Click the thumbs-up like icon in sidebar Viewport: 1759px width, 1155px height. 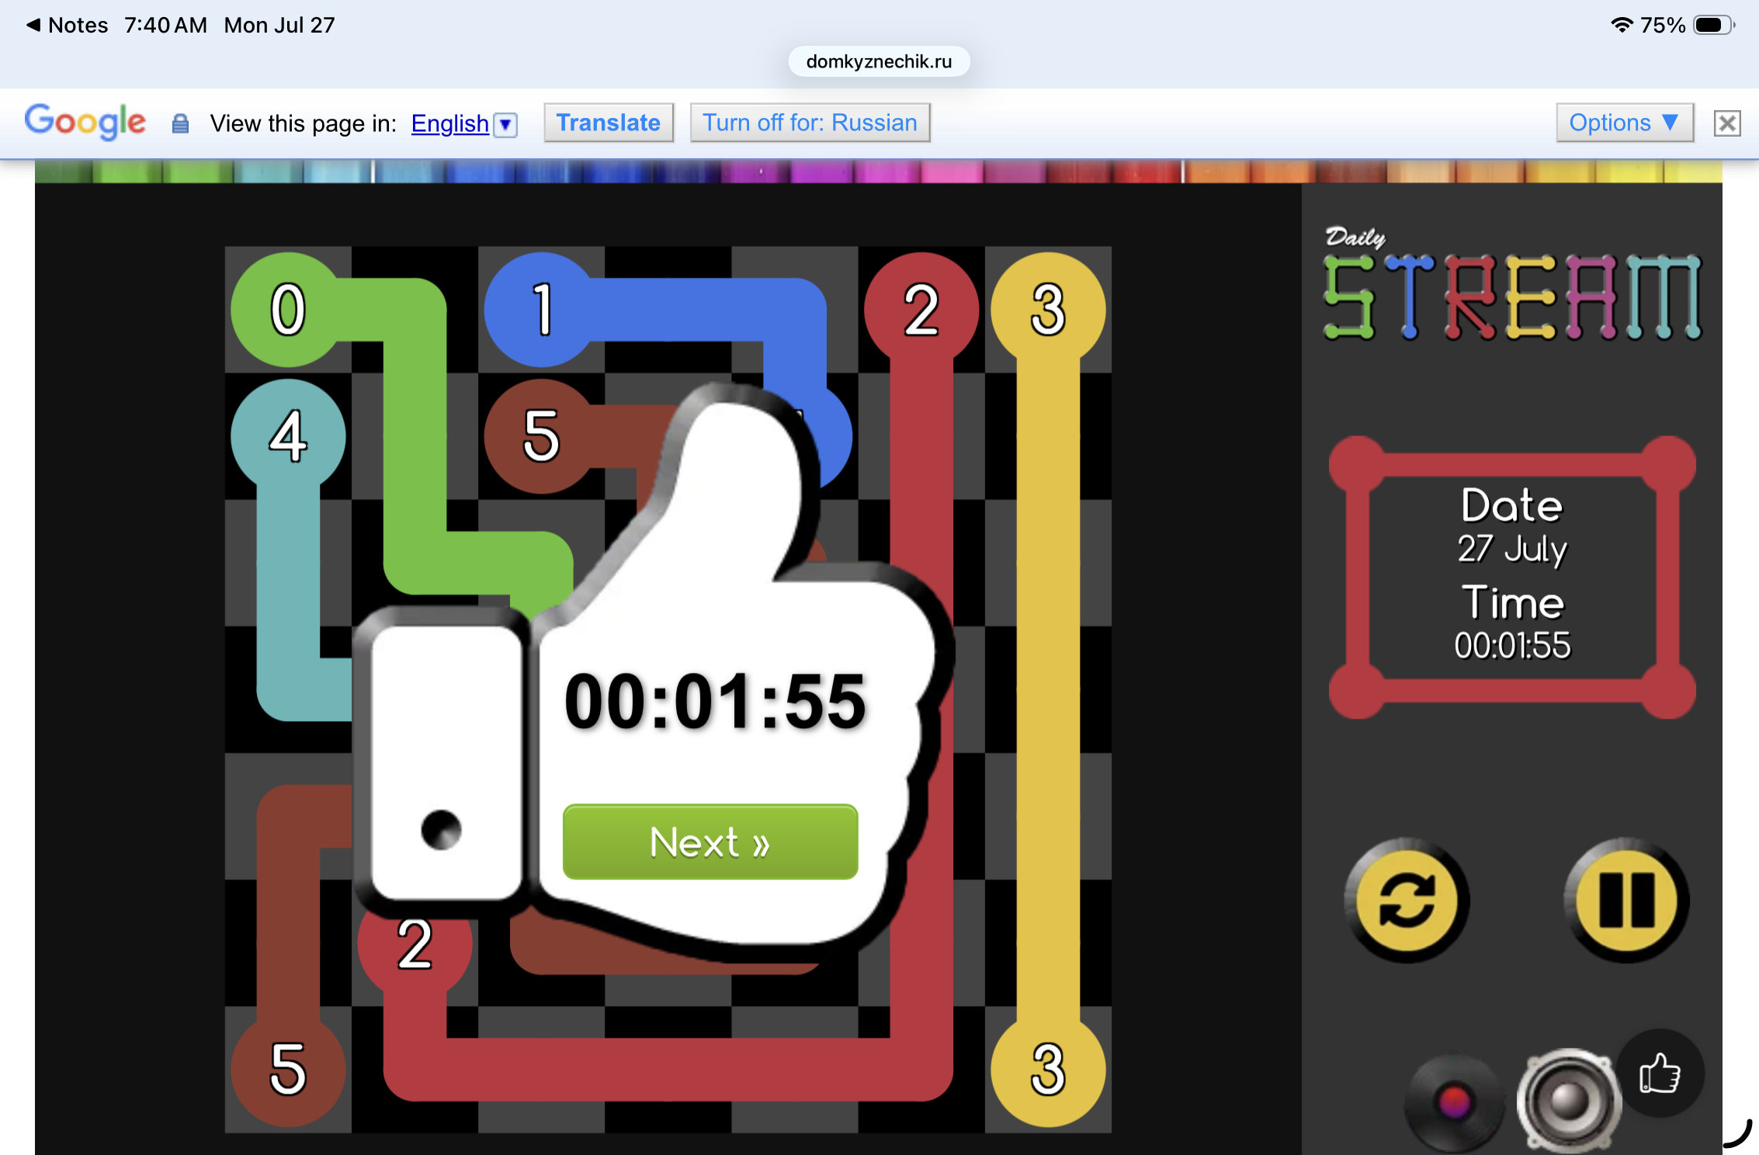(1660, 1073)
